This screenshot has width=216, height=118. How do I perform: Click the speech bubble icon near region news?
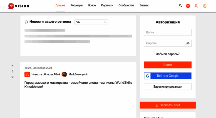(x=26, y=22)
